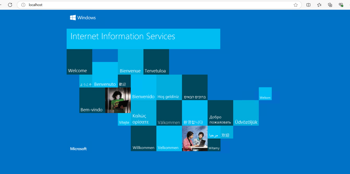This screenshot has height=174, width=350.
Task: Click the Üdvözöljük tile
Action: [x=246, y=113]
